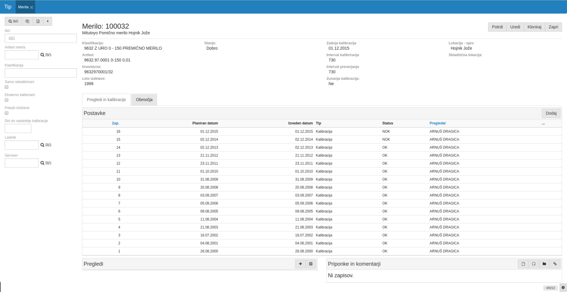567x292 pixels.
Task: Sort the table by Zap. column
Action: [115, 123]
